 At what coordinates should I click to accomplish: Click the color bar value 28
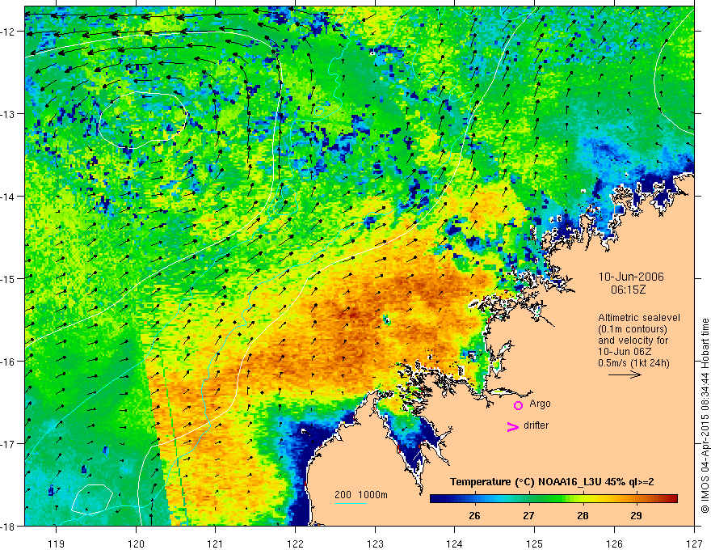[583, 516]
